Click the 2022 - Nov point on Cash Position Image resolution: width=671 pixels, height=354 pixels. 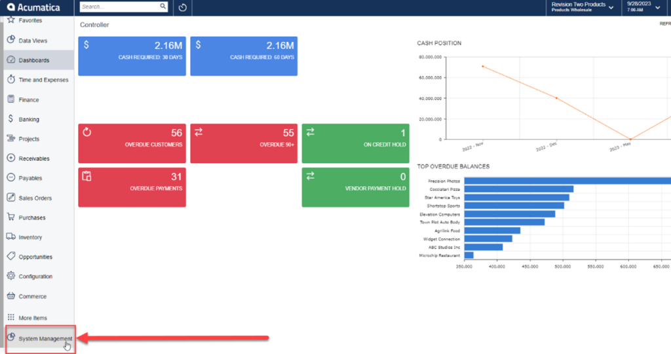(483, 66)
